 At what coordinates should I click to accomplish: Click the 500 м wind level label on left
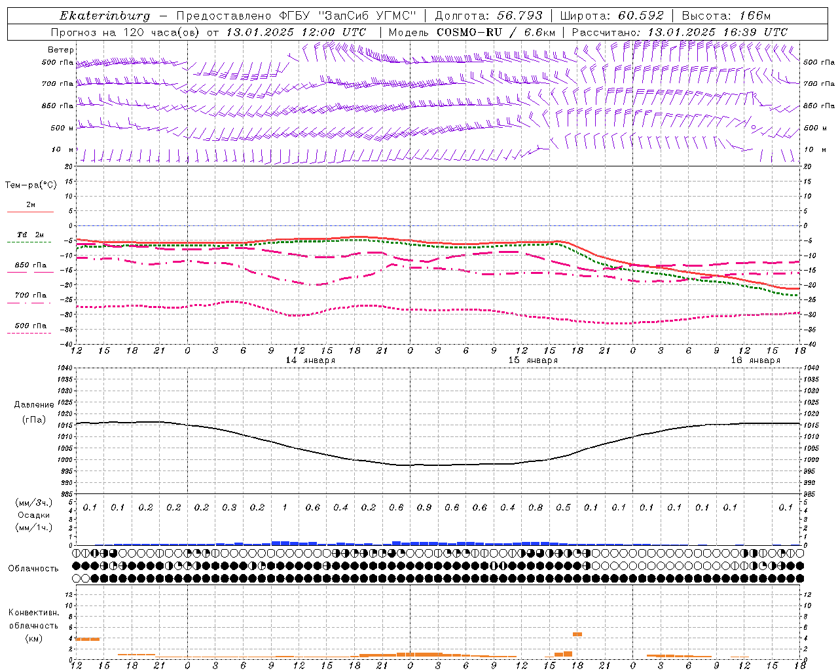click(x=62, y=128)
